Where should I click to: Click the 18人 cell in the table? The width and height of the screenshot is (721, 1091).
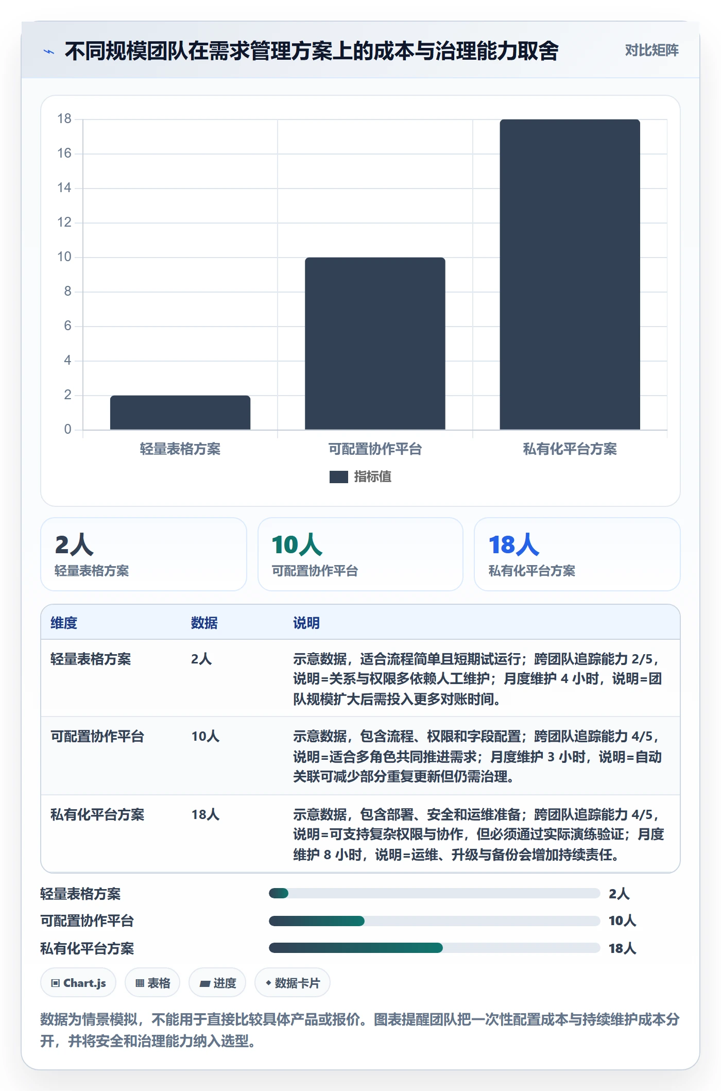[x=205, y=815]
